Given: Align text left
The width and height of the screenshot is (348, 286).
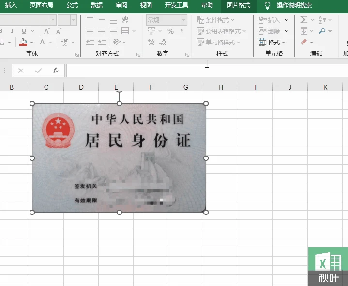Looking at the screenshot, I should coord(90,31).
